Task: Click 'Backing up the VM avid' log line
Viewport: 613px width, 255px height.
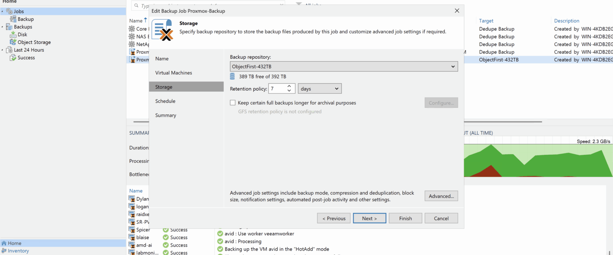Action: [x=277, y=249]
